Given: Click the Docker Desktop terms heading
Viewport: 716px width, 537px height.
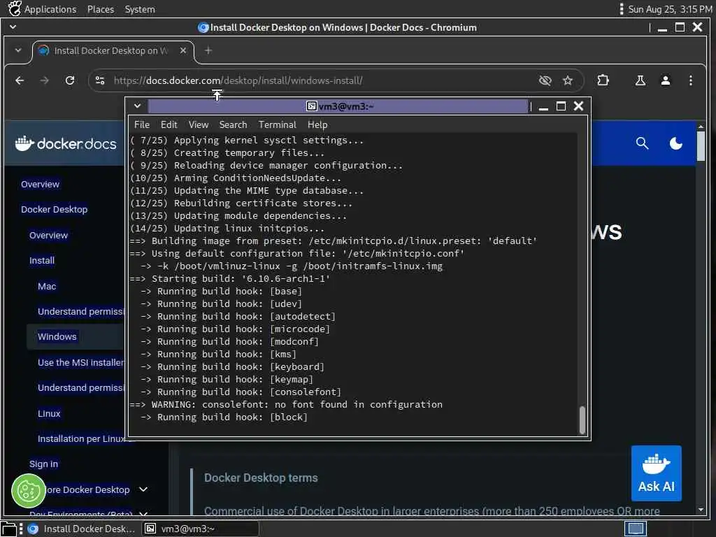Looking at the screenshot, I should (261, 478).
